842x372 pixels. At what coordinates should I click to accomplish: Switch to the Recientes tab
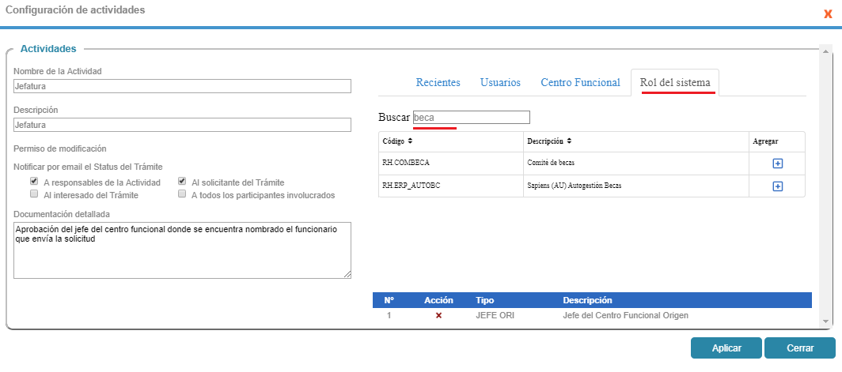tap(438, 83)
